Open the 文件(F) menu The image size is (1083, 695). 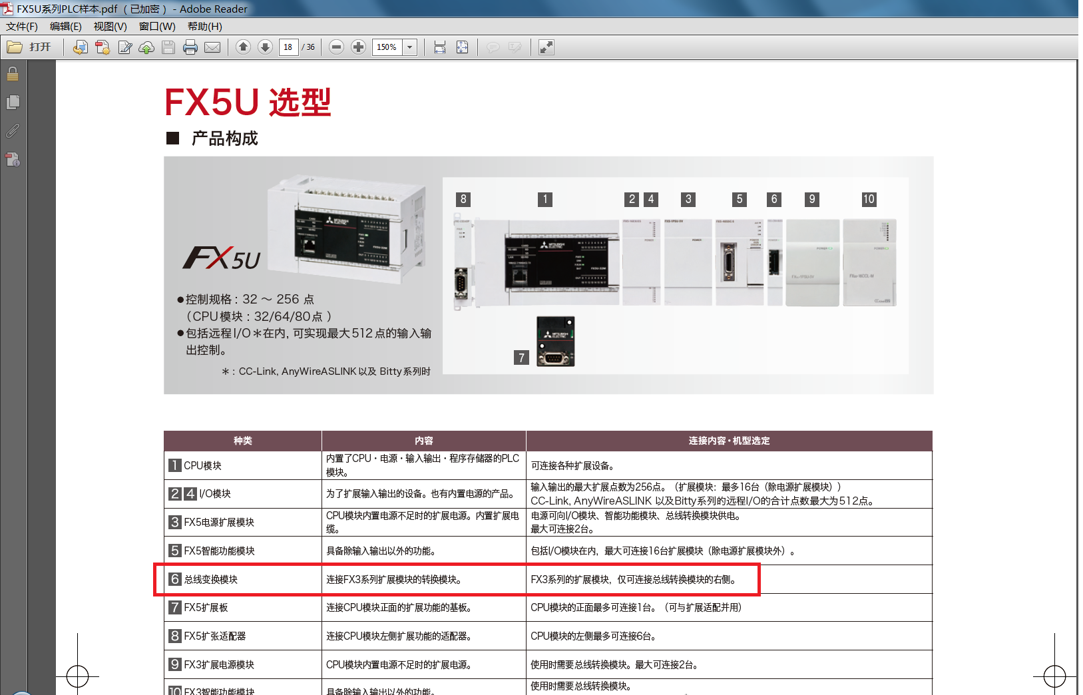[x=22, y=27]
